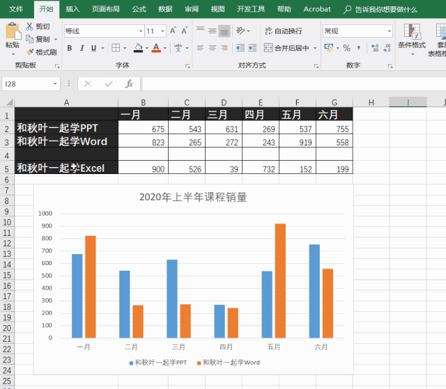Open the File (文件) tab
Screen dimensions: 446x389
[16, 9]
